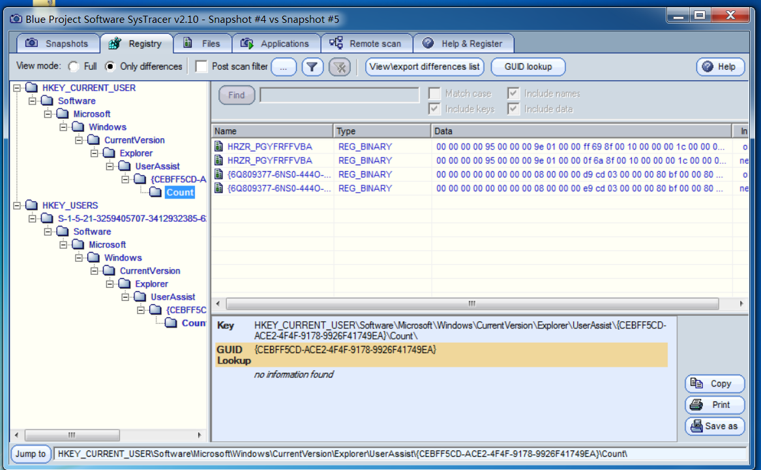
Task: Click the SysTracer camera title bar icon
Action: click(16, 19)
